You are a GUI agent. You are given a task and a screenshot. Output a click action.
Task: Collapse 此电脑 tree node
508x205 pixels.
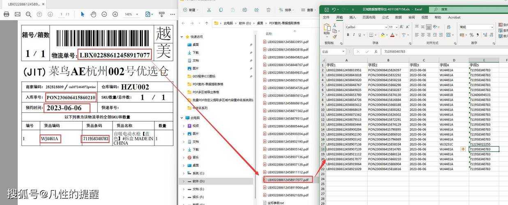coord(182,118)
